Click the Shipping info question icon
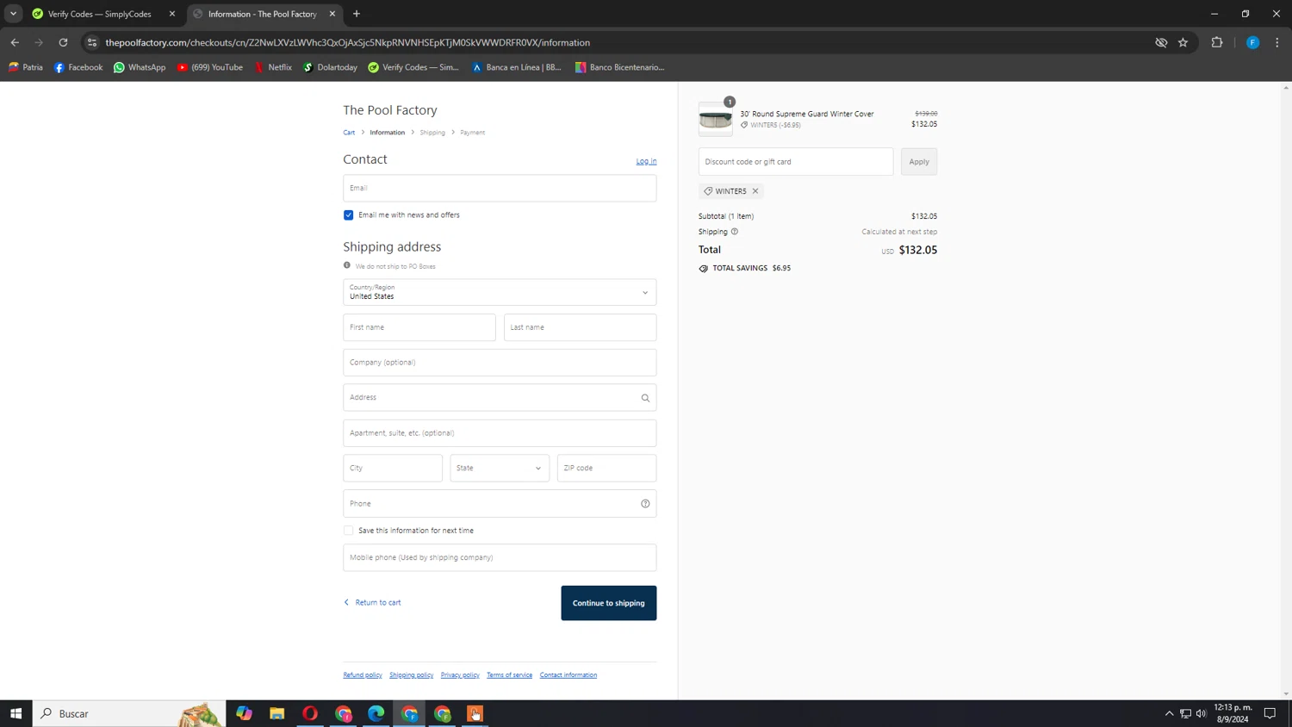This screenshot has width=1292, height=727. tap(735, 232)
